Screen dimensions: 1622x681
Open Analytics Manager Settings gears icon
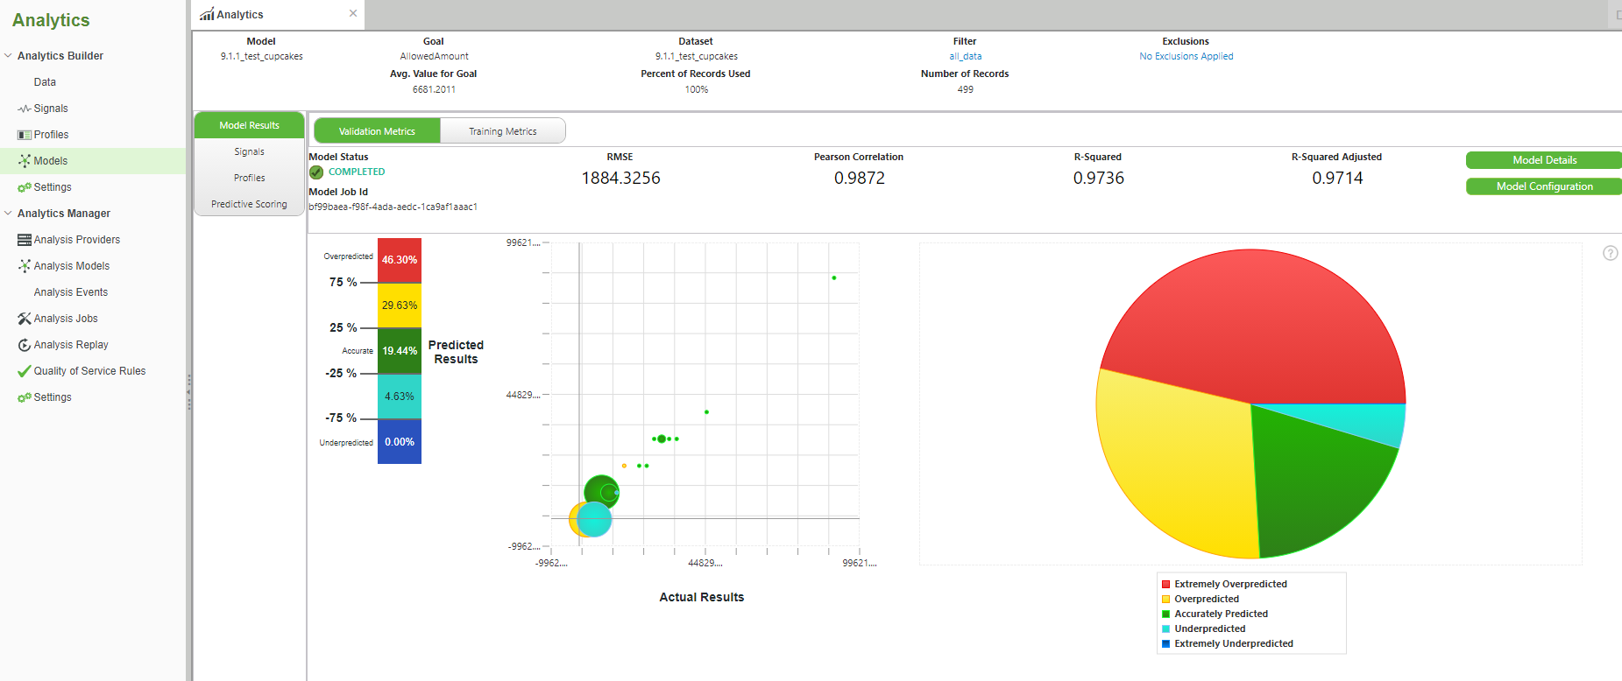[24, 397]
